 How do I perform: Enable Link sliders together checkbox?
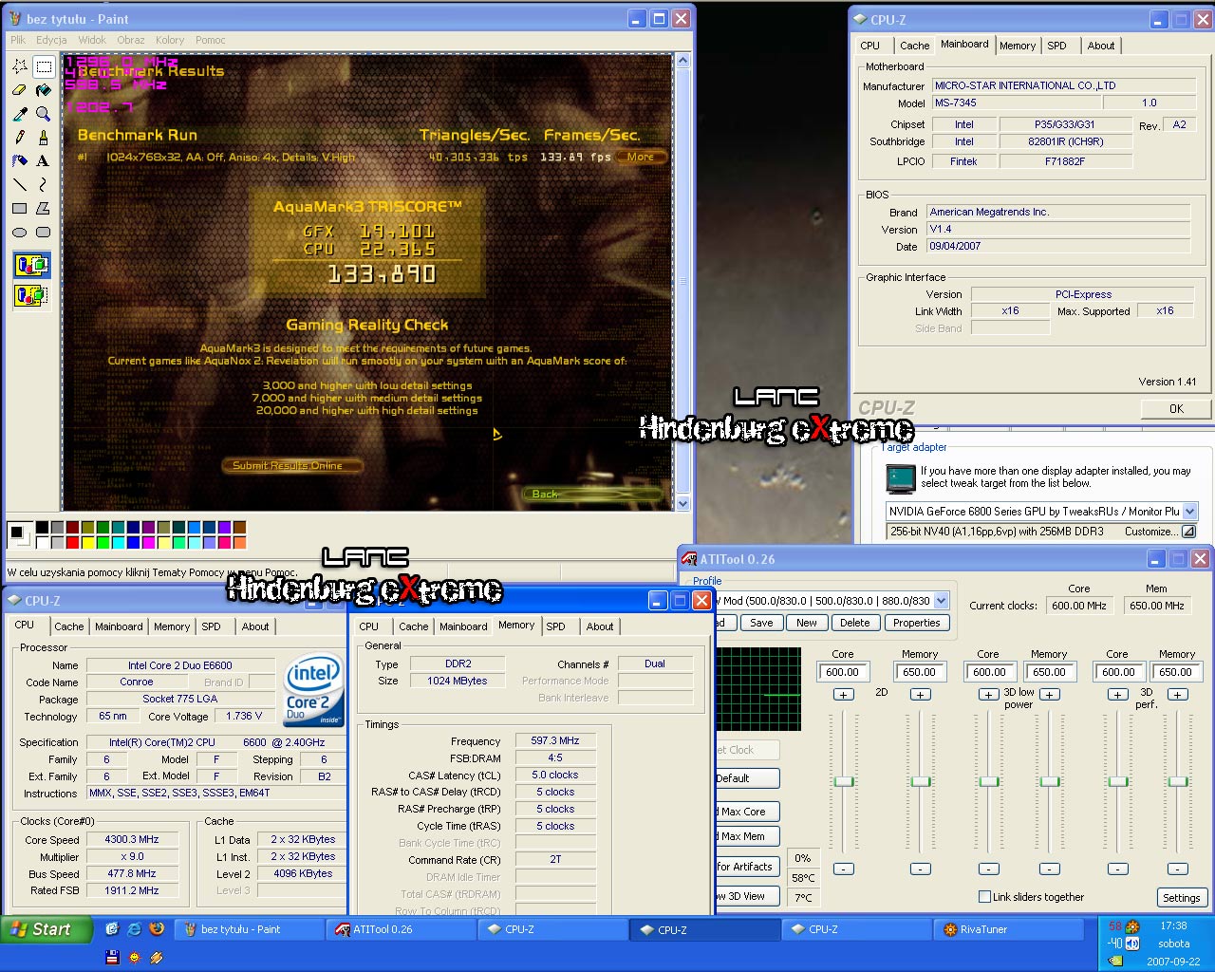click(984, 897)
